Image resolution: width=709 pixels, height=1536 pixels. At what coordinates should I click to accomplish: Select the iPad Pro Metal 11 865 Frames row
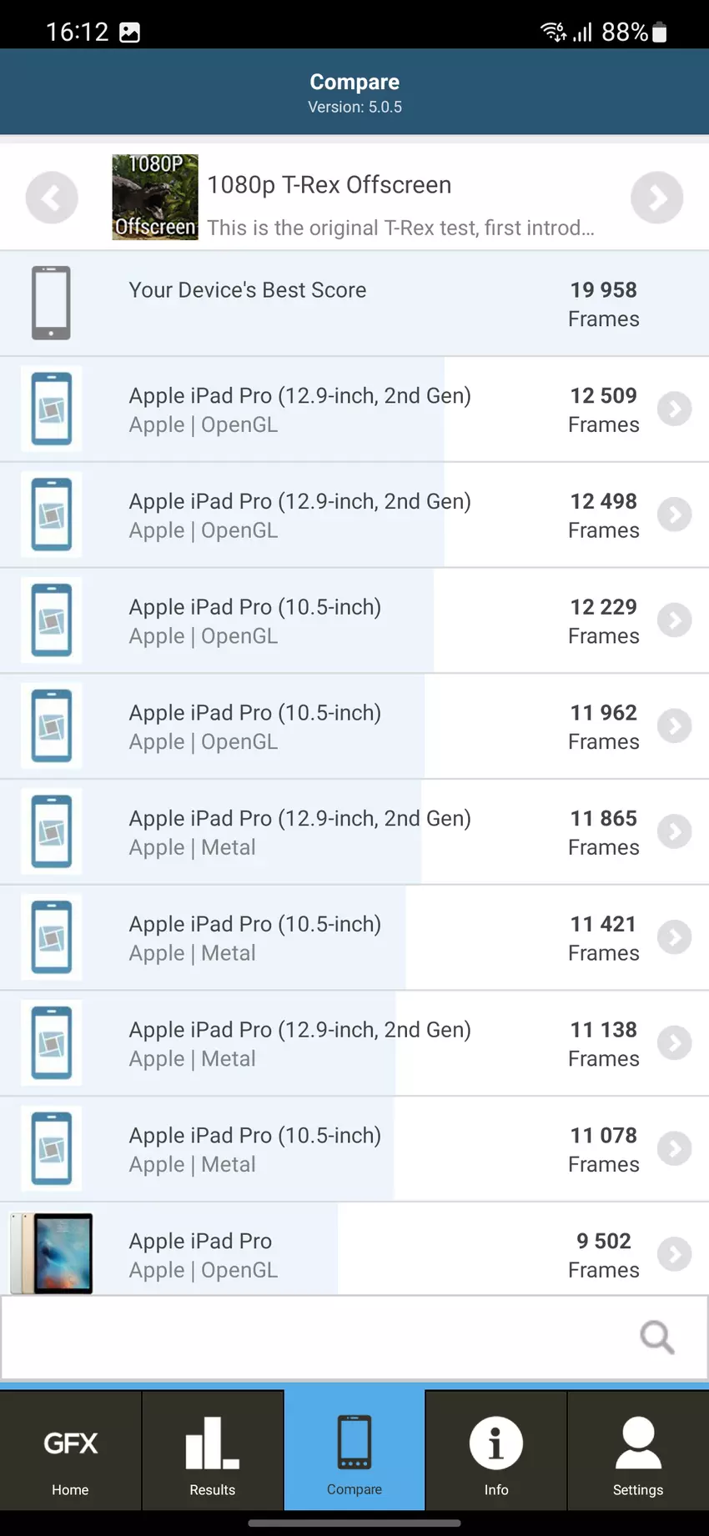coord(334,832)
